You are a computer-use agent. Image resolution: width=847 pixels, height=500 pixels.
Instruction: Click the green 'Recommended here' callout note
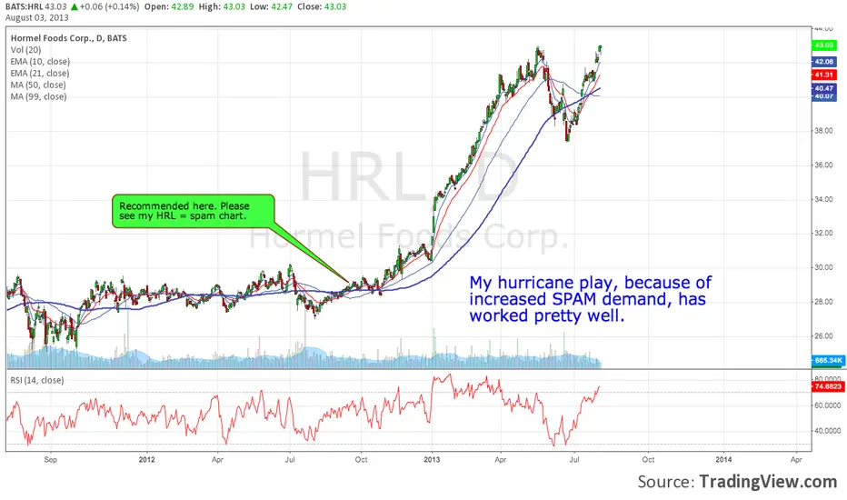click(194, 211)
